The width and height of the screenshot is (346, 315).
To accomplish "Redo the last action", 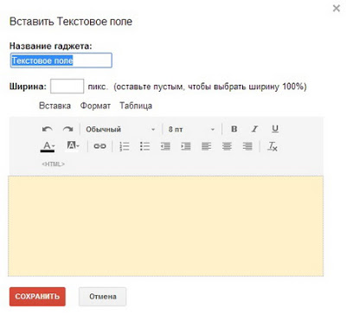I will [x=68, y=129].
